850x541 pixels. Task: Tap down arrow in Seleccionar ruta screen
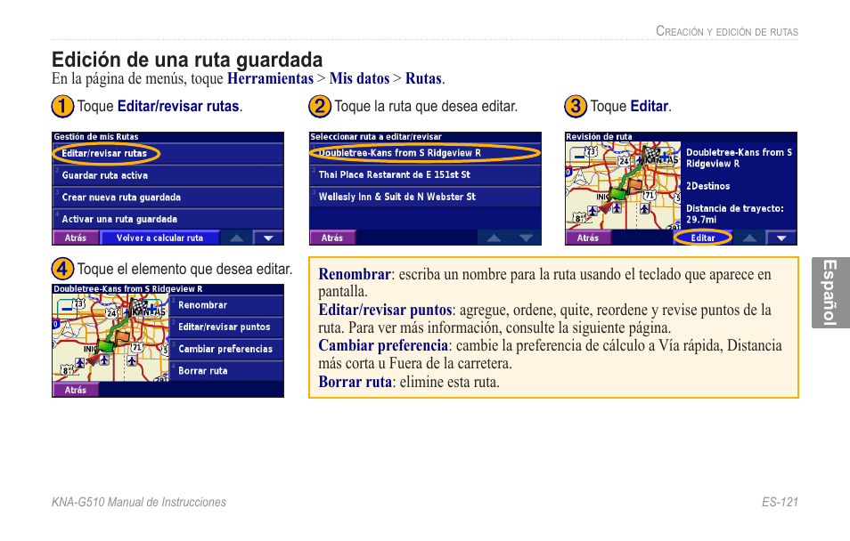click(526, 238)
